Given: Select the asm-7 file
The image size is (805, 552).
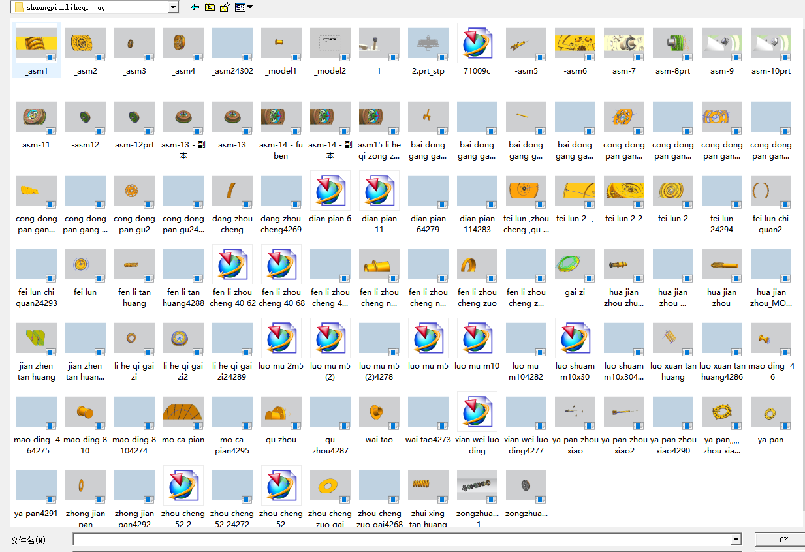Looking at the screenshot, I should pyautogui.click(x=624, y=50).
